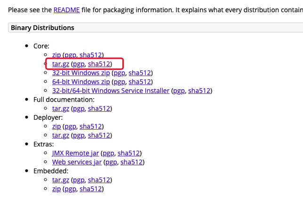303x201 pixels.
Task: Open pgp signature for Web services jar
Action: (x=111, y=162)
